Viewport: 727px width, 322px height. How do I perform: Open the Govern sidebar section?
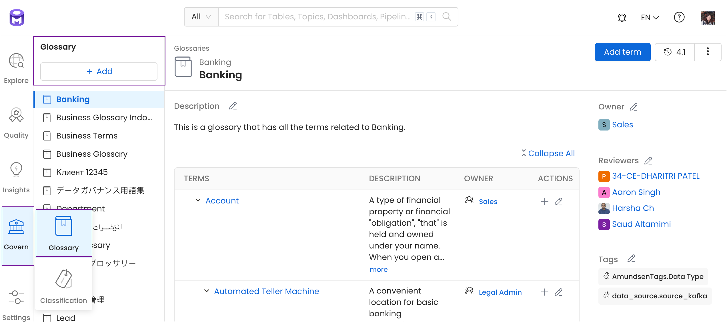coord(18,236)
